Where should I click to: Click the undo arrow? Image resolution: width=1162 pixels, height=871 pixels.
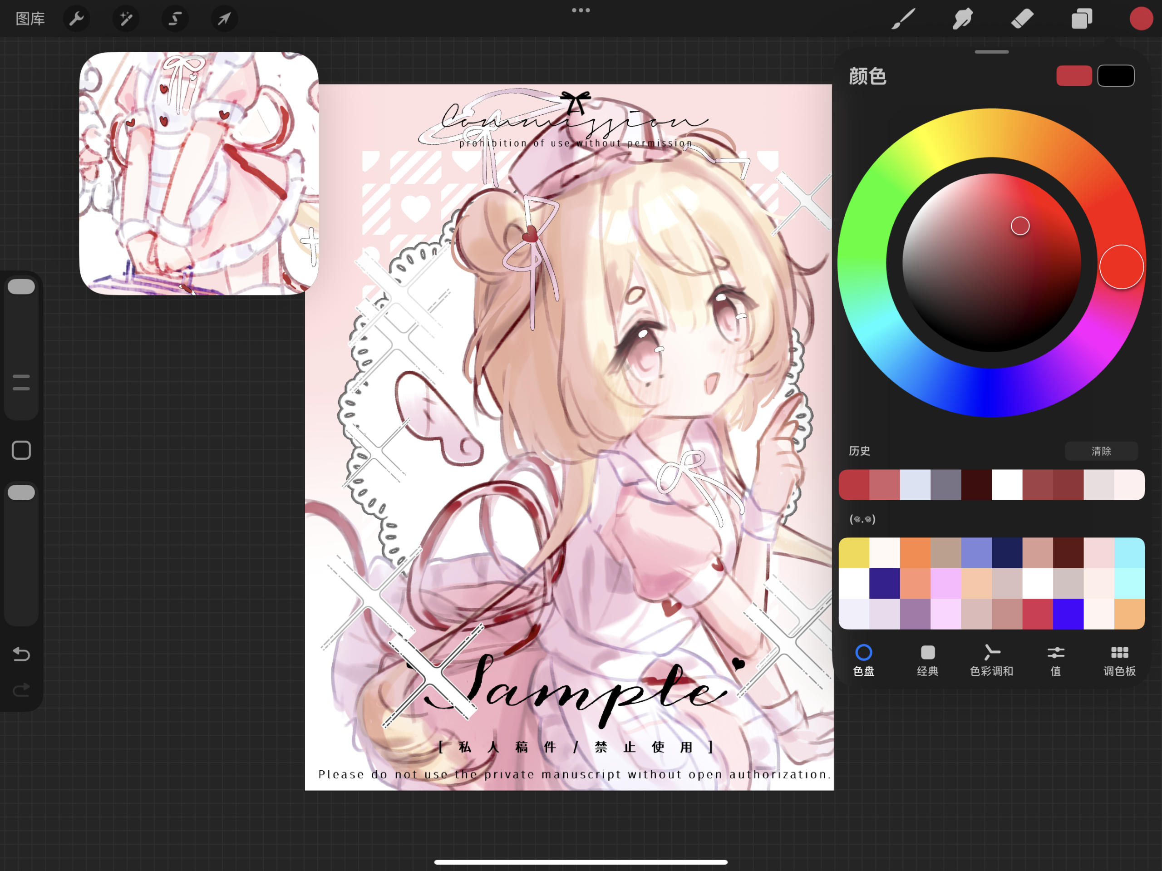click(x=21, y=654)
